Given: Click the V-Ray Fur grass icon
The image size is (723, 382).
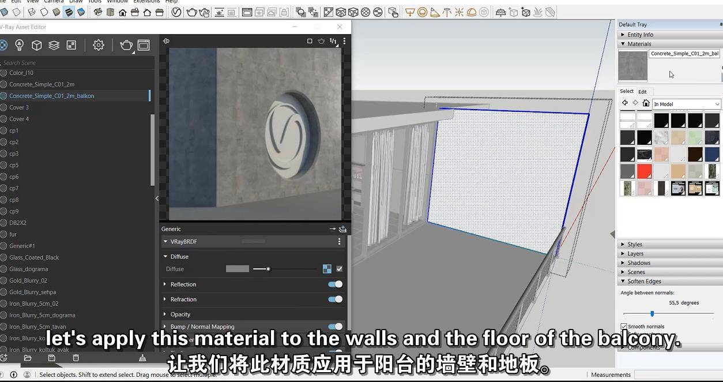Looking at the screenshot, I should pos(538,12).
